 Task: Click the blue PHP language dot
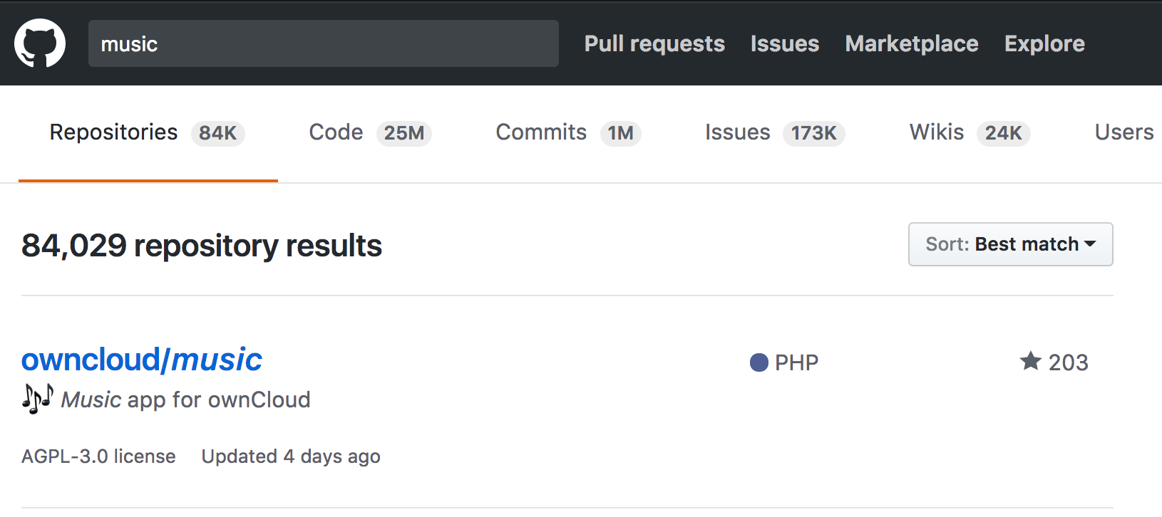point(759,362)
